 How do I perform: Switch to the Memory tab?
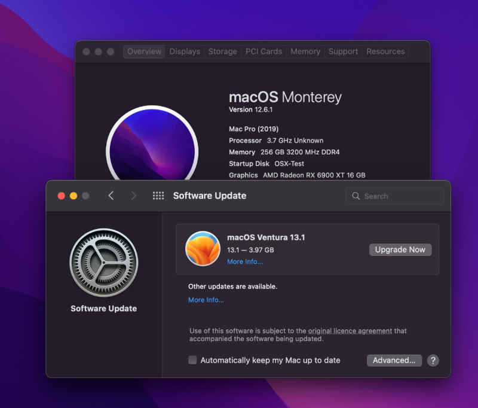305,51
